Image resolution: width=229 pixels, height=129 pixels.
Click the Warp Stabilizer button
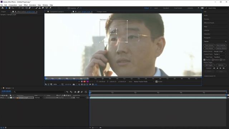click(x=221, y=46)
